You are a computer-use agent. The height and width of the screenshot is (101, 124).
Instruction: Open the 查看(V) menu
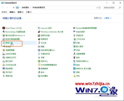pos(20,12)
